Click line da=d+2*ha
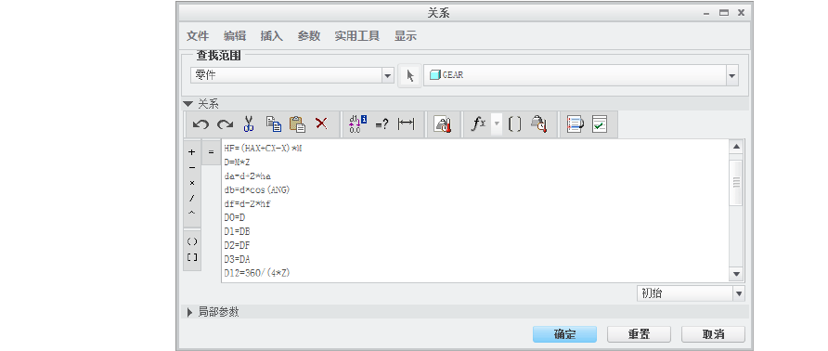Image resolution: width=828 pixels, height=351 pixels. pyautogui.click(x=248, y=176)
